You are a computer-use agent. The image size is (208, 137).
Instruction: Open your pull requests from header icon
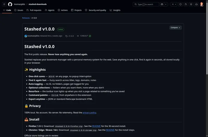click(186, 4)
